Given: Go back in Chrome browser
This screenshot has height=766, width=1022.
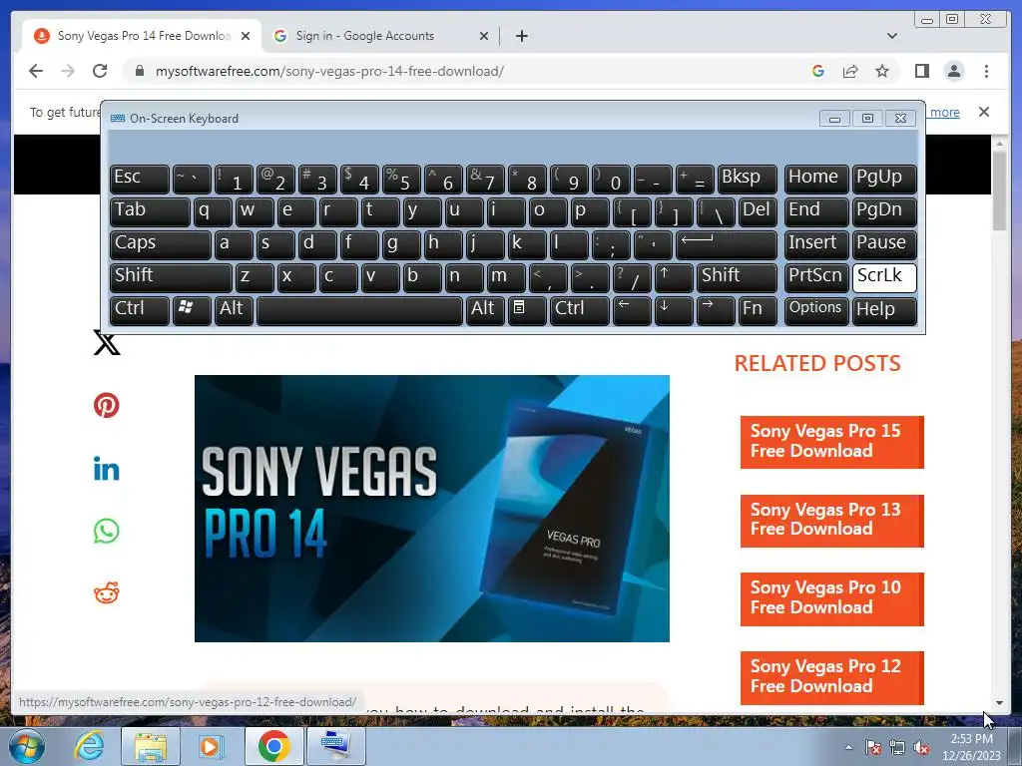Looking at the screenshot, I should [36, 71].
